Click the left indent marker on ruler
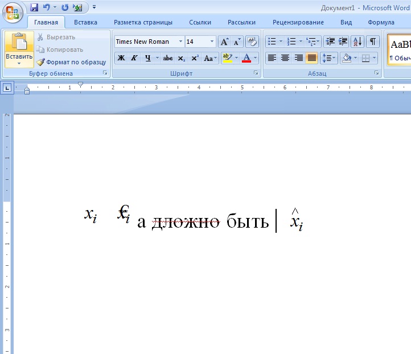The width and height of the screenshot is (411, 354). tap(27, 92)
